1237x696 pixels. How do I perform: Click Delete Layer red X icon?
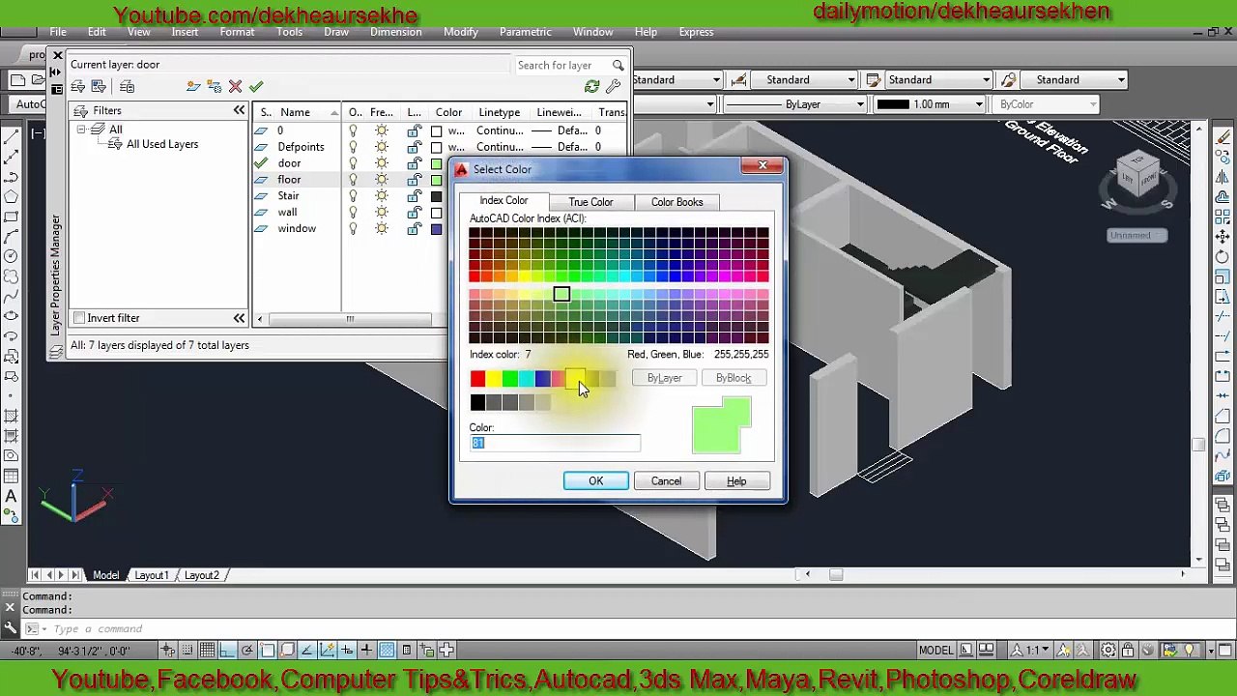[235, 87]
